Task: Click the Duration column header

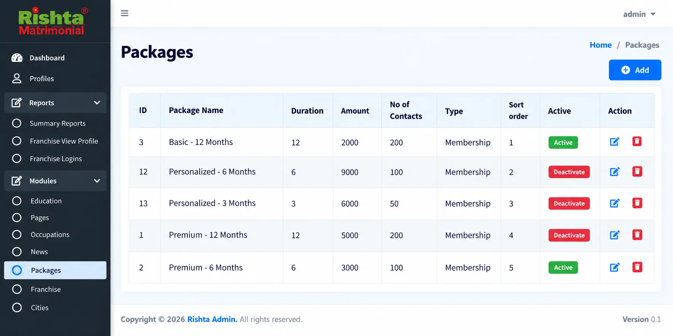Action: pyautogui.click(x=307, y=111)
